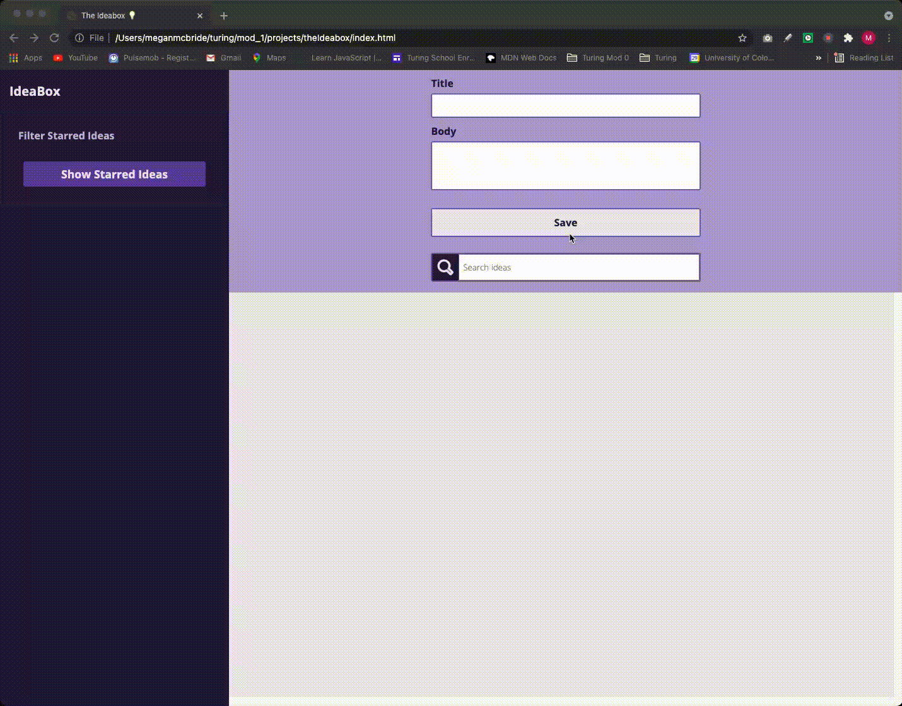This screenshot has height=706, width=902.
Task: Open the Reading List panel
Action: click(864, 57)
